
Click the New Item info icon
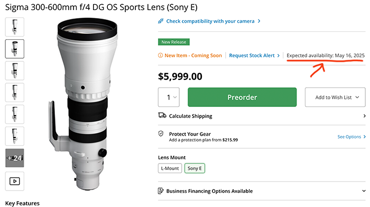pos(161,55)
